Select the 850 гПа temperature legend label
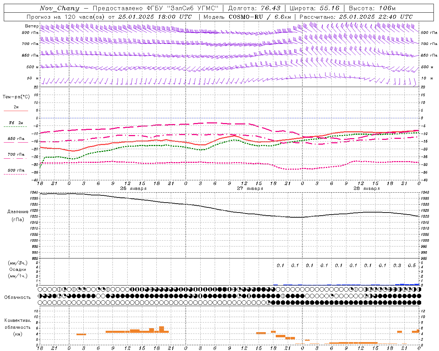 coord(16,139)
